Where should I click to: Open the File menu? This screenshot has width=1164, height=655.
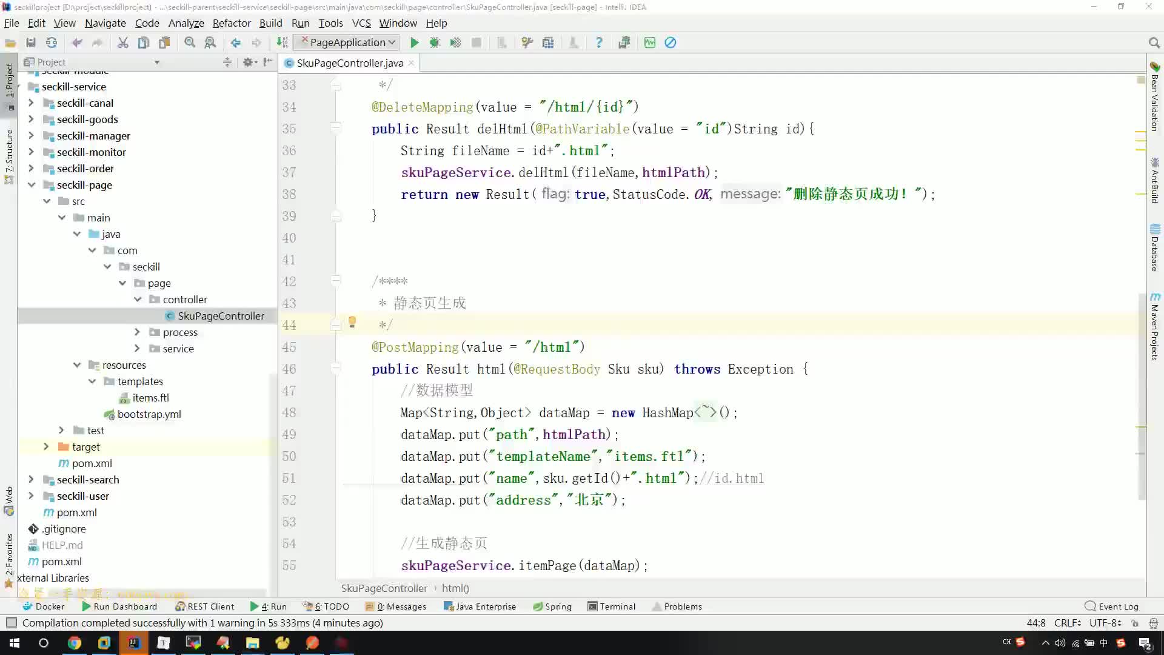pos(12,23)
